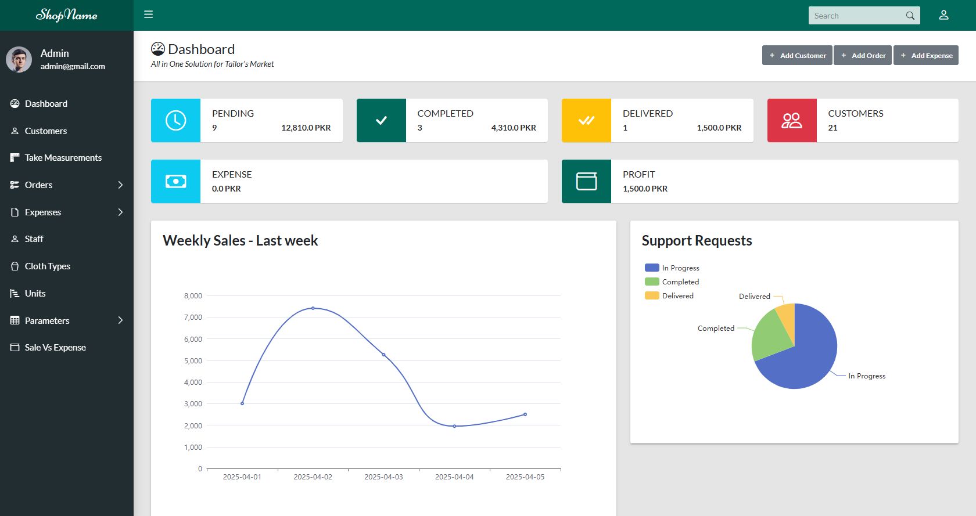The image size is (976, 516).
Task: Expand the Parameters submenu chevron
Action: tap(120, 320)
